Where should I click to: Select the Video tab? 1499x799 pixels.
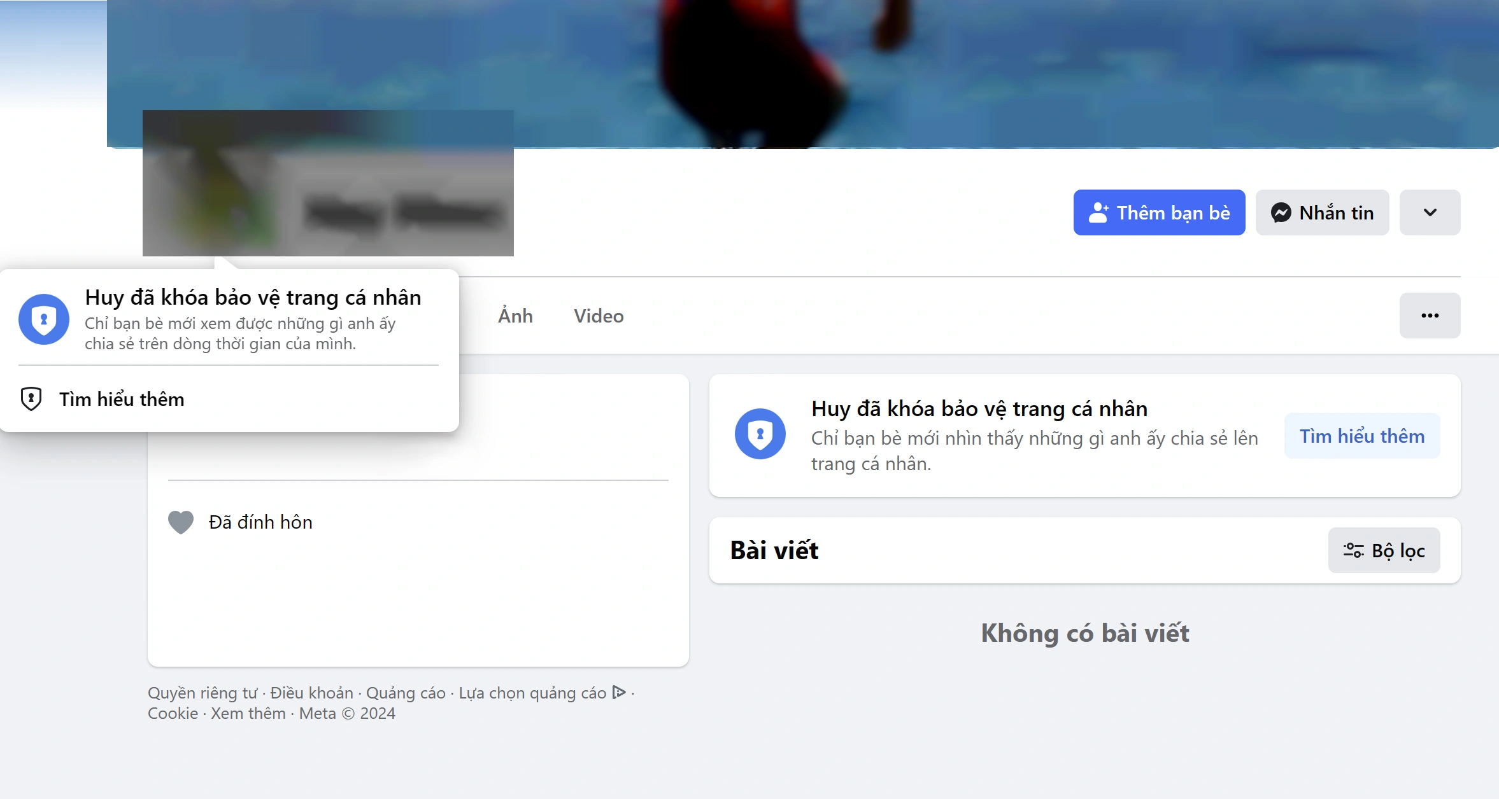(x=599, y=315)
